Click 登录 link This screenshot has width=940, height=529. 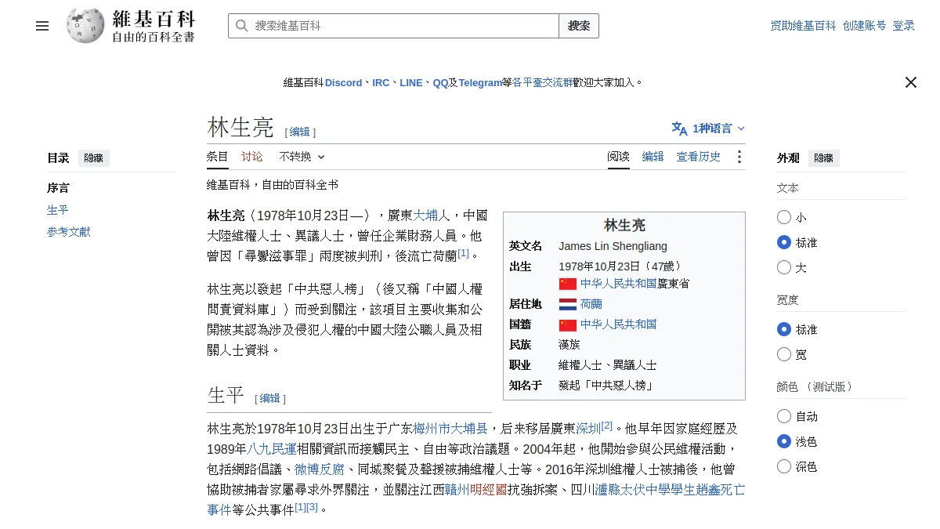904,26
